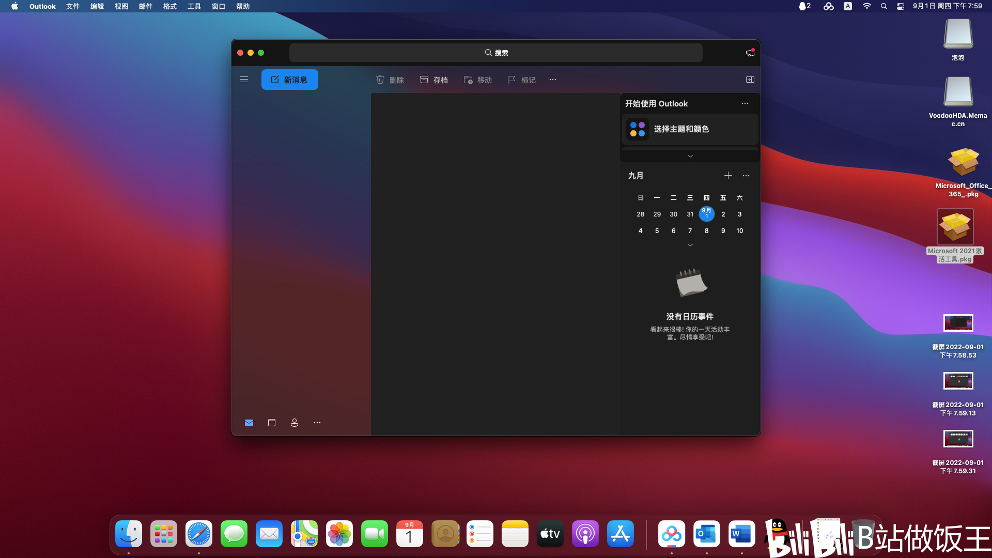Expand the mini calendar with chevron
This screenshot has height=558, width=992.
(x=690, y=245)
